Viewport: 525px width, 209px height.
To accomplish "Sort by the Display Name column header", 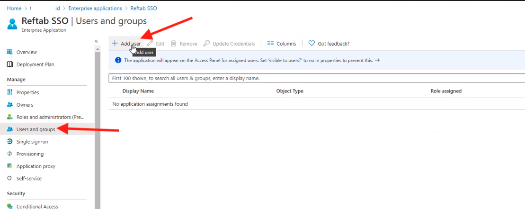I will click(138, 91).
